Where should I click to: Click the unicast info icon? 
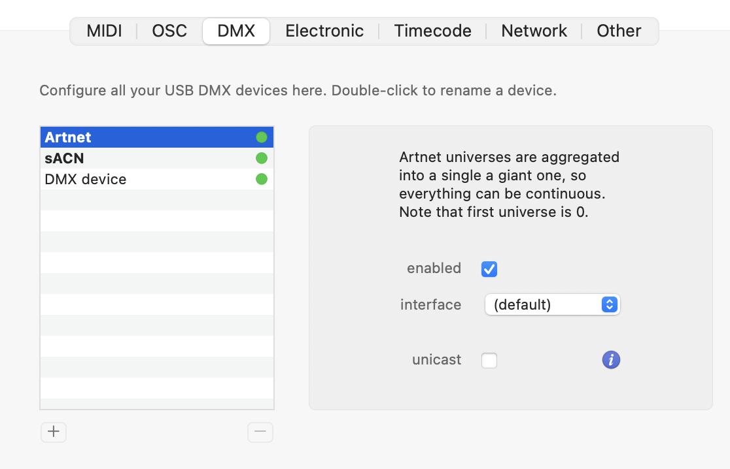tap(611, 360)
